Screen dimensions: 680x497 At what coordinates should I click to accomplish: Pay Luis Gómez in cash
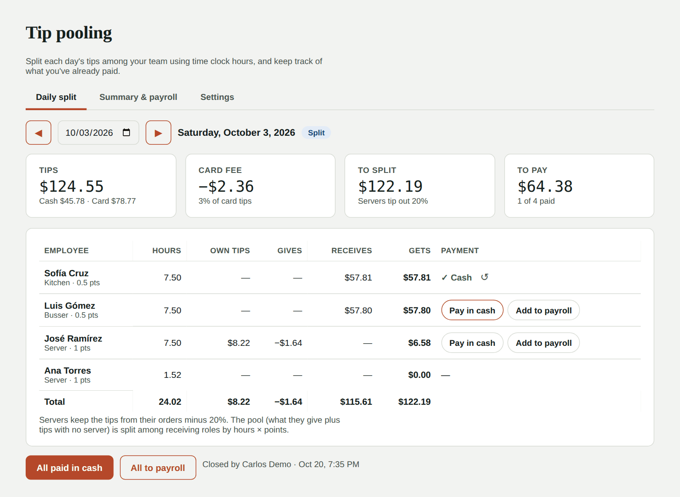(x=472, y=310)
